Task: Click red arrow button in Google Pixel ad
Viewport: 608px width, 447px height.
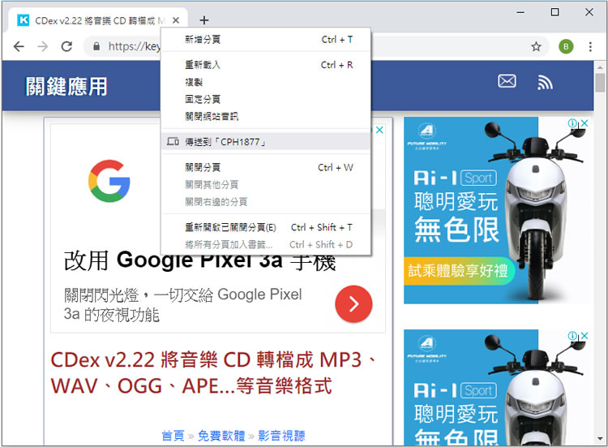Action: pyautogui.click(x=353, y=304)
